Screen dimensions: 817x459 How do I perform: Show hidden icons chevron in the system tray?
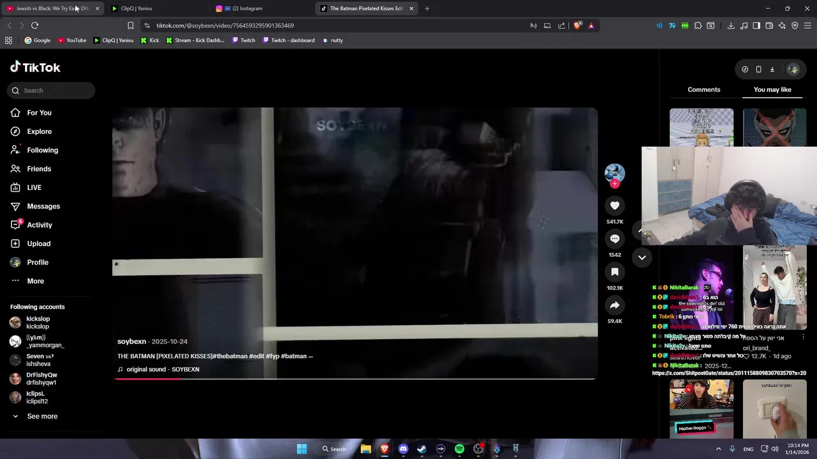718,449
